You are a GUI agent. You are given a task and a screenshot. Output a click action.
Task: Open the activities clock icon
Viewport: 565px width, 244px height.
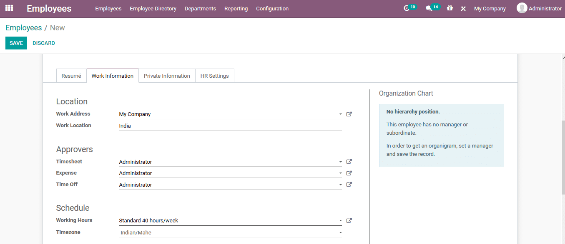(x=407, y=7)
